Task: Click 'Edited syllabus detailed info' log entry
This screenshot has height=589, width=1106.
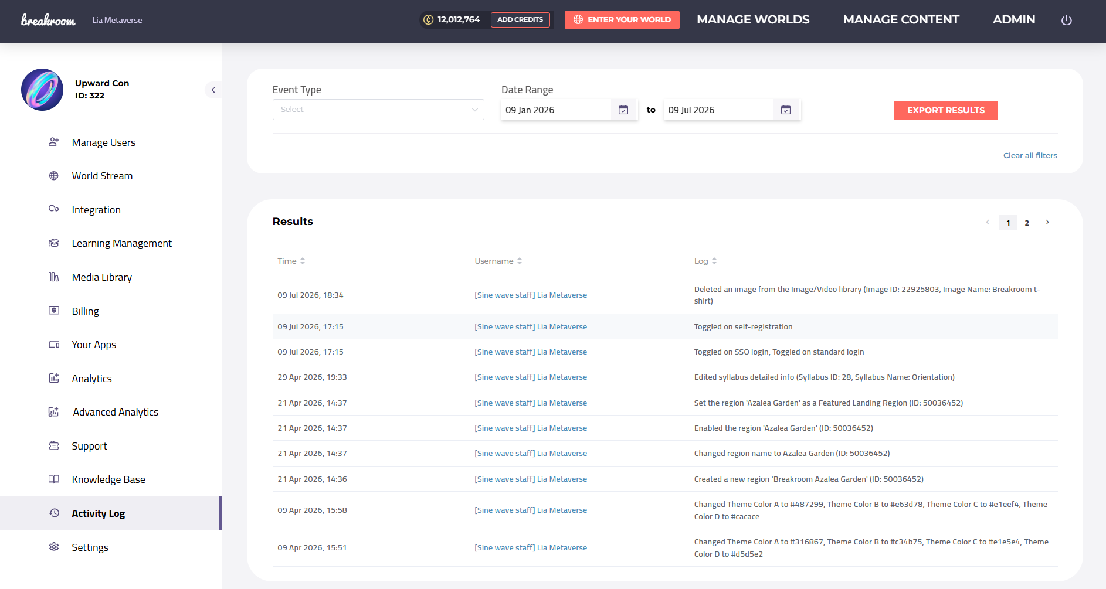Action: pos(825,377)
